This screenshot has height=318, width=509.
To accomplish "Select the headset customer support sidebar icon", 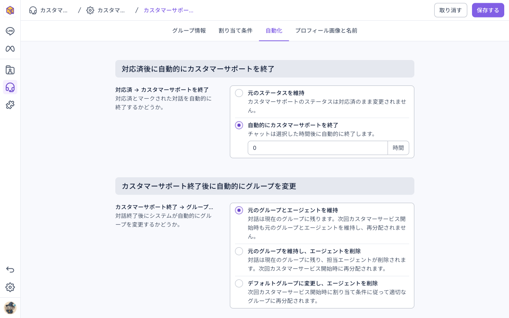I will pyautogui.click(x=10, y=87).
